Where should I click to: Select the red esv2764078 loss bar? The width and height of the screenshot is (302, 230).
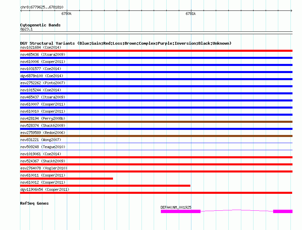[x=156, y=171]
